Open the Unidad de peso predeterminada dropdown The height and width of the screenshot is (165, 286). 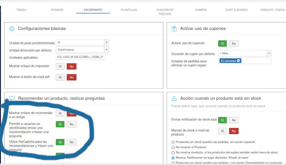[82, 42]
